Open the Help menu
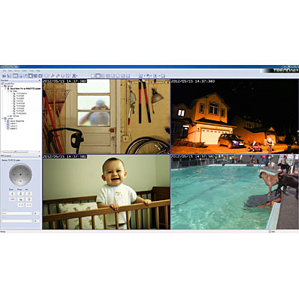The width and height of the screenshot is (299, 299). pyautogui.click(x=38, y=71)
